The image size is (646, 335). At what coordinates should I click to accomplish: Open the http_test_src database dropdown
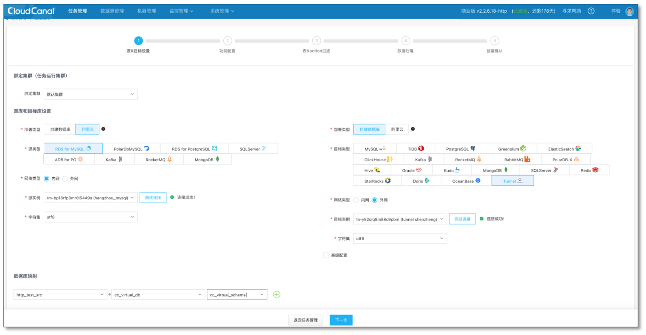[x=60, y=295]
